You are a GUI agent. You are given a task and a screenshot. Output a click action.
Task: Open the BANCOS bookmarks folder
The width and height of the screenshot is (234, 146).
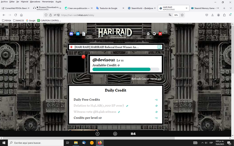click(19, 20)
